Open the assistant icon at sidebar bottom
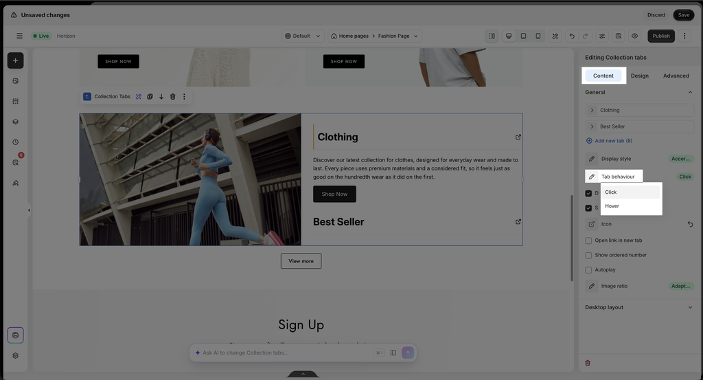The height and width of the screenshot is (380, 703). coord(15,335)
